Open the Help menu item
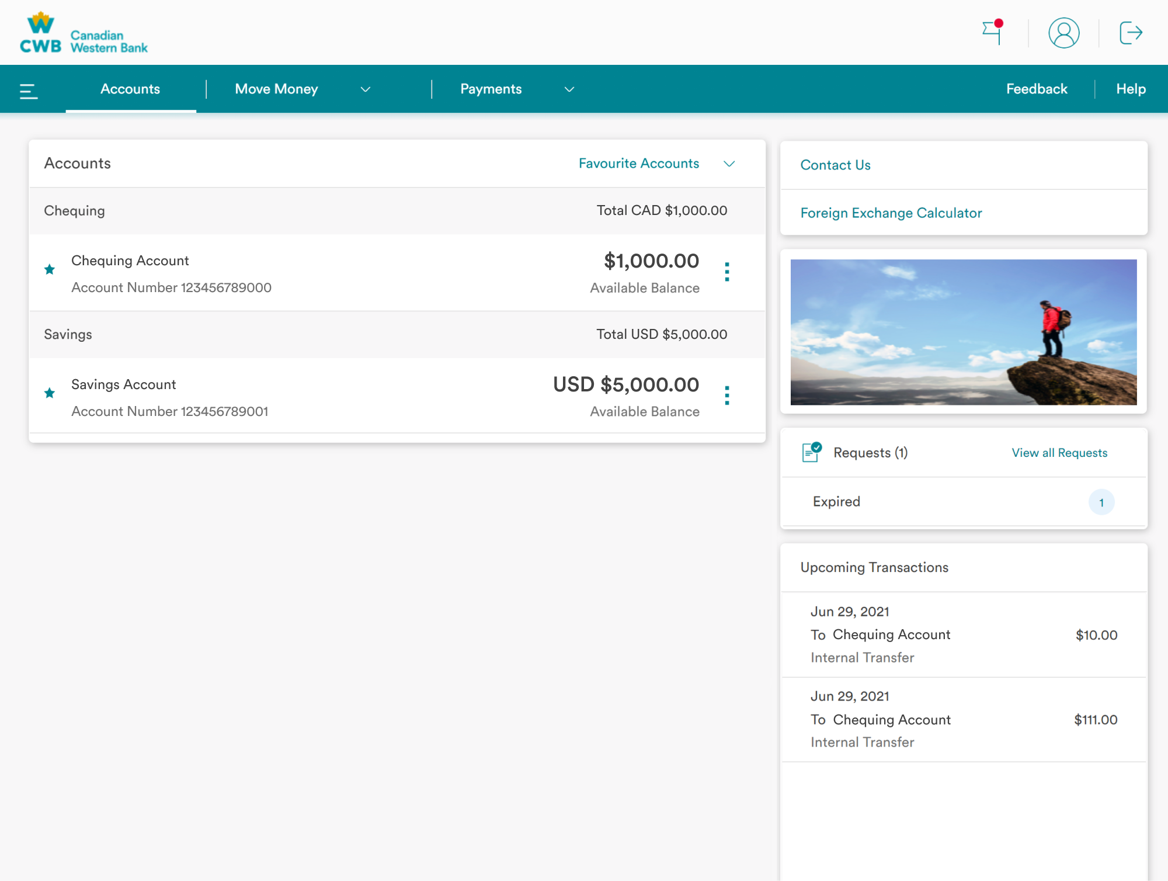Viewport: 1168px width, 881px height. [1131, 89]
